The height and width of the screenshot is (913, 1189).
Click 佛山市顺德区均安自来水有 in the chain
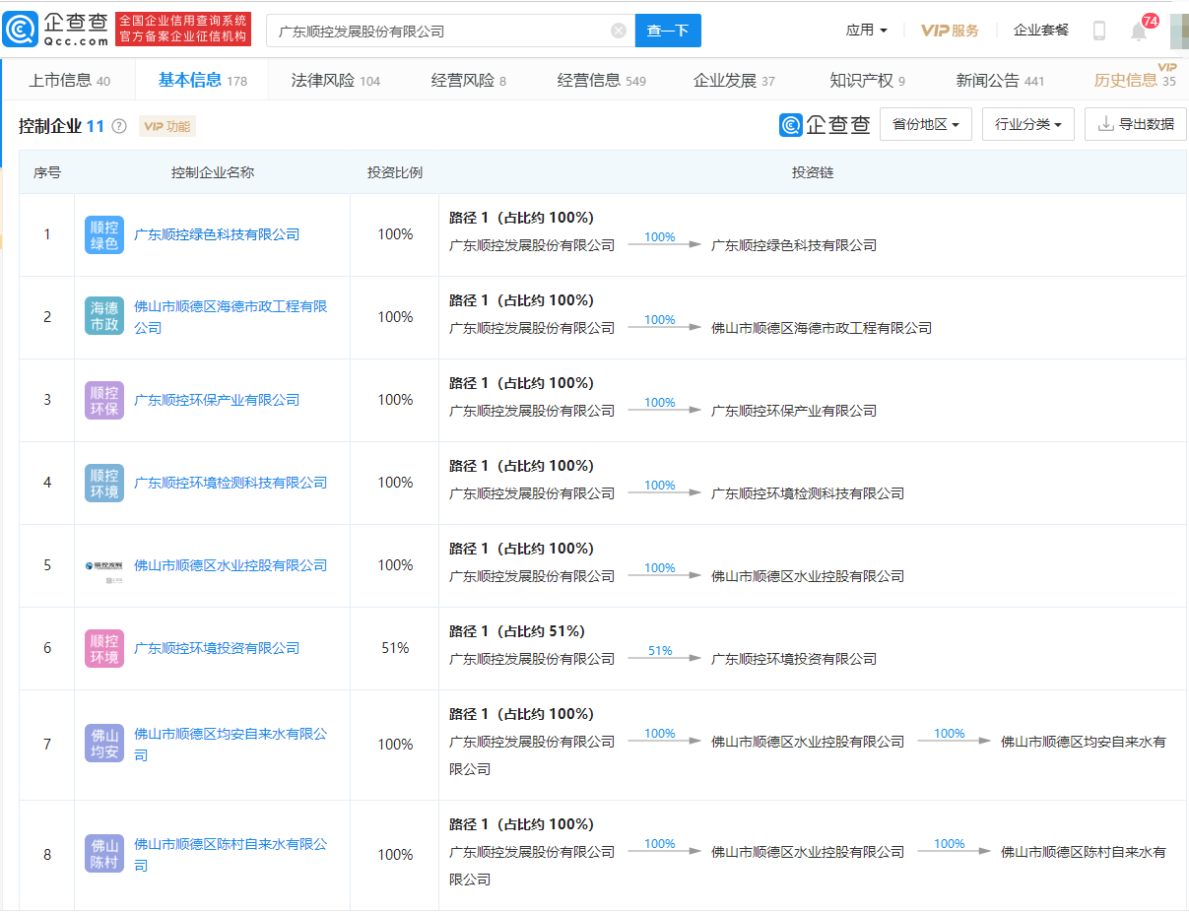tap(1084, 742)
